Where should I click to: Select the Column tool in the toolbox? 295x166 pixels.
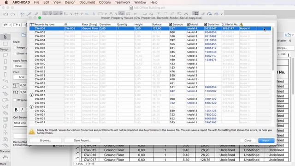tap(5, 75)
